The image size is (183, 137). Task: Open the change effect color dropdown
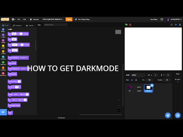16,94
